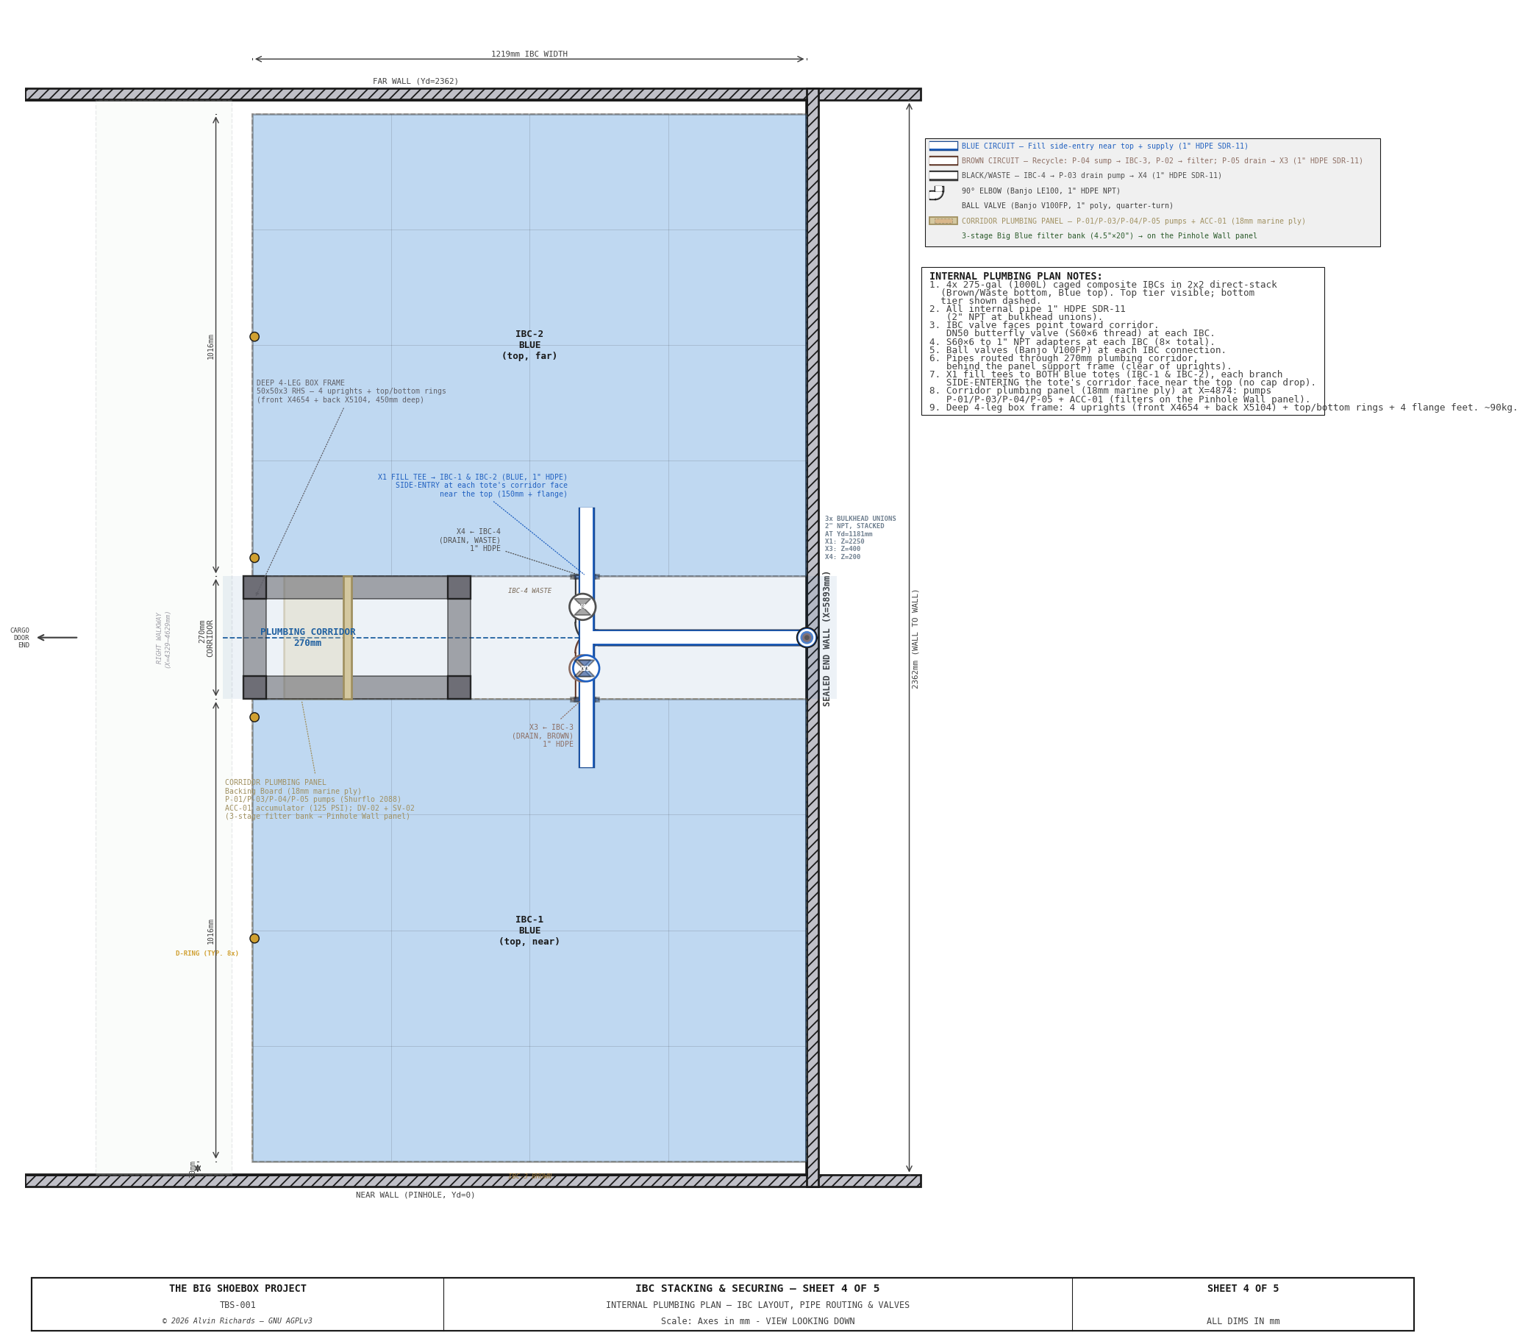Screen dimensions: 1528x1344
Task: Click the blue circuit legend swatch
Action: tap(943, 146)
